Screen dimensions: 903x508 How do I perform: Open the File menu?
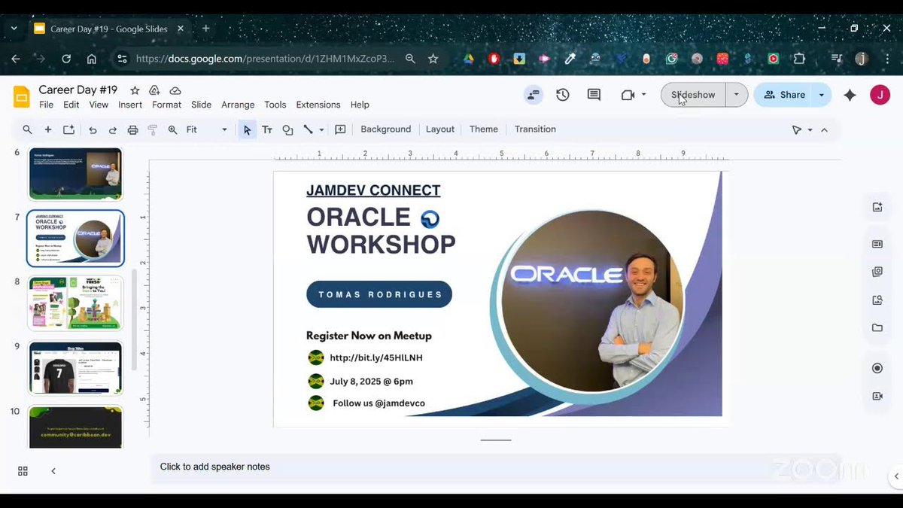tap(46, 105)
